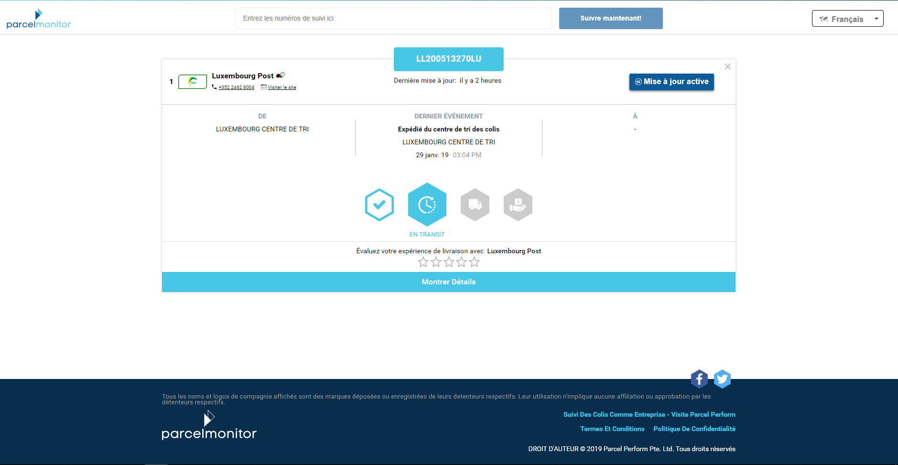
Task: Expand the Montrer Détails bar
Action: click(x=449, y=282)
